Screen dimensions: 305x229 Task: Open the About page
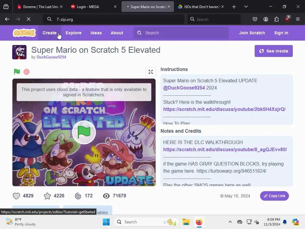click(117, 33)
